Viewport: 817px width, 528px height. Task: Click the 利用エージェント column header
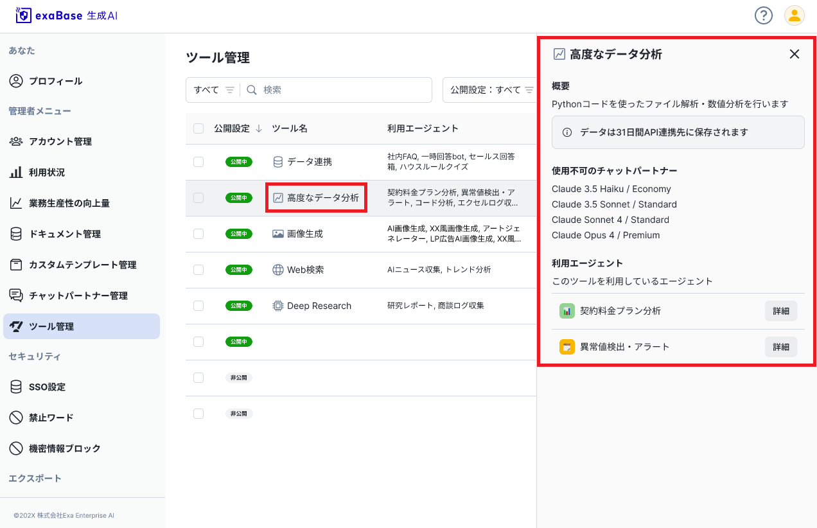[x=423, y=128]
